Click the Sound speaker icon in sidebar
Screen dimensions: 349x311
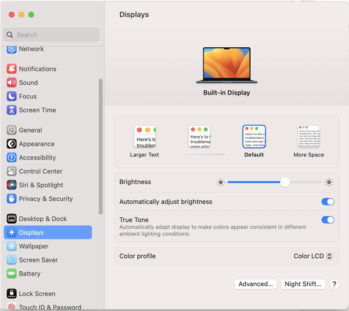(11, 83)
